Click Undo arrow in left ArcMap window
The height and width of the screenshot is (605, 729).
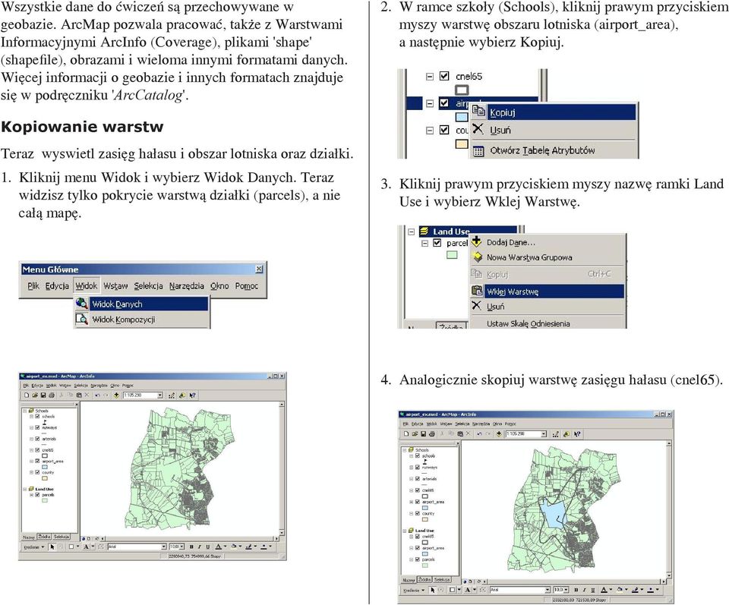click(x=97, y=395)
